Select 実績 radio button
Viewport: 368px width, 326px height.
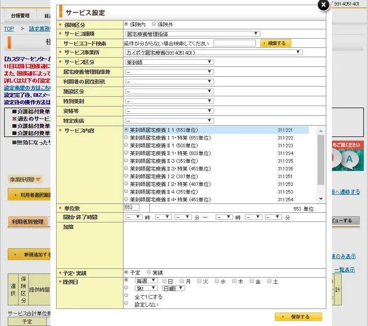tap(149, 272)
